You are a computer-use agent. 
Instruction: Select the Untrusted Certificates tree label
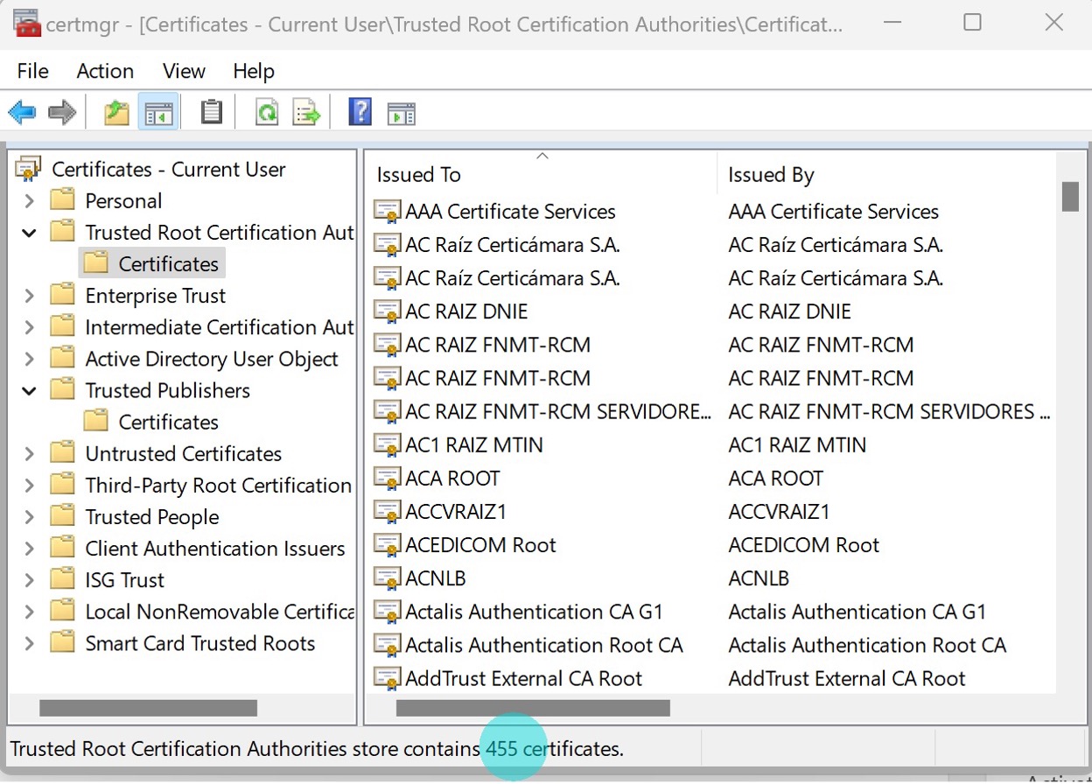click(184, 453)
